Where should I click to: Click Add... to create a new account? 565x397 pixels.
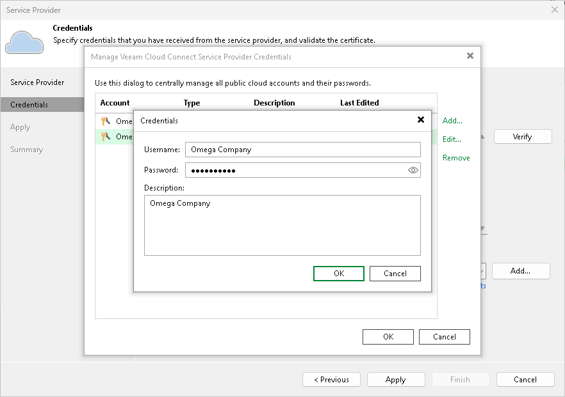coord(452,120)
